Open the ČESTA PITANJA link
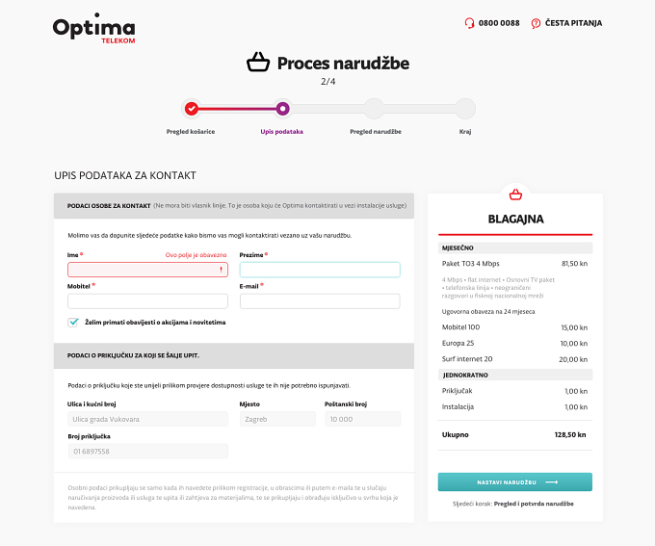The image size is (655, 546). click(x=573, y=23)
